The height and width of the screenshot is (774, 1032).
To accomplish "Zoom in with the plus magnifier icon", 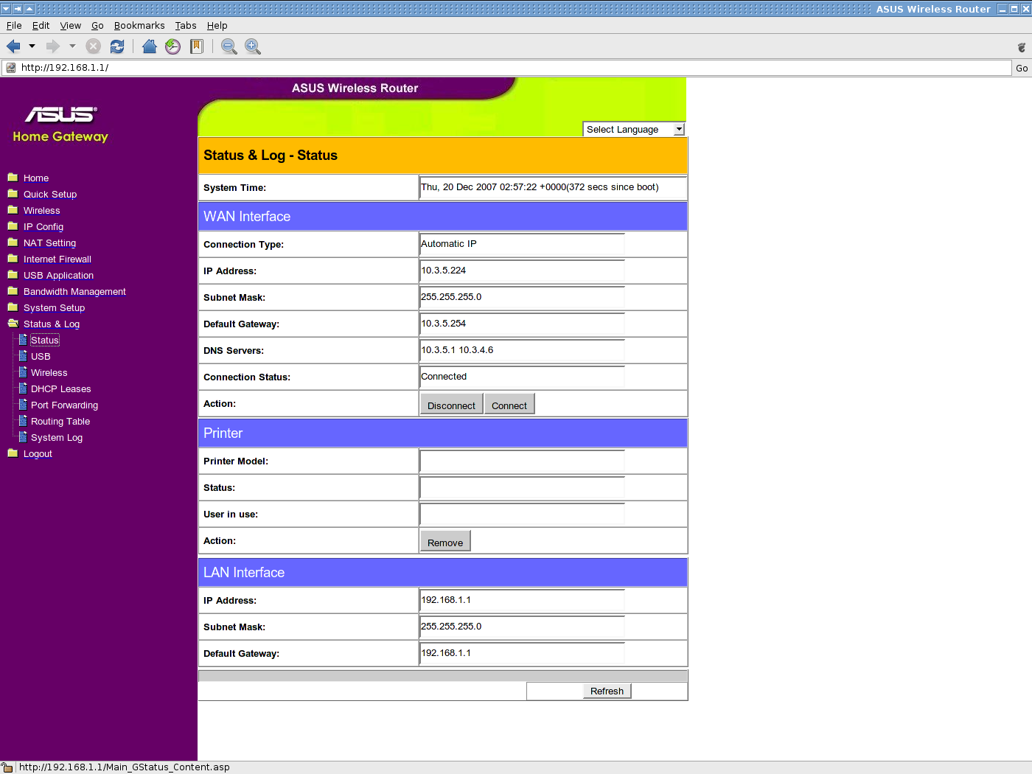I will (x=253, y=46).
